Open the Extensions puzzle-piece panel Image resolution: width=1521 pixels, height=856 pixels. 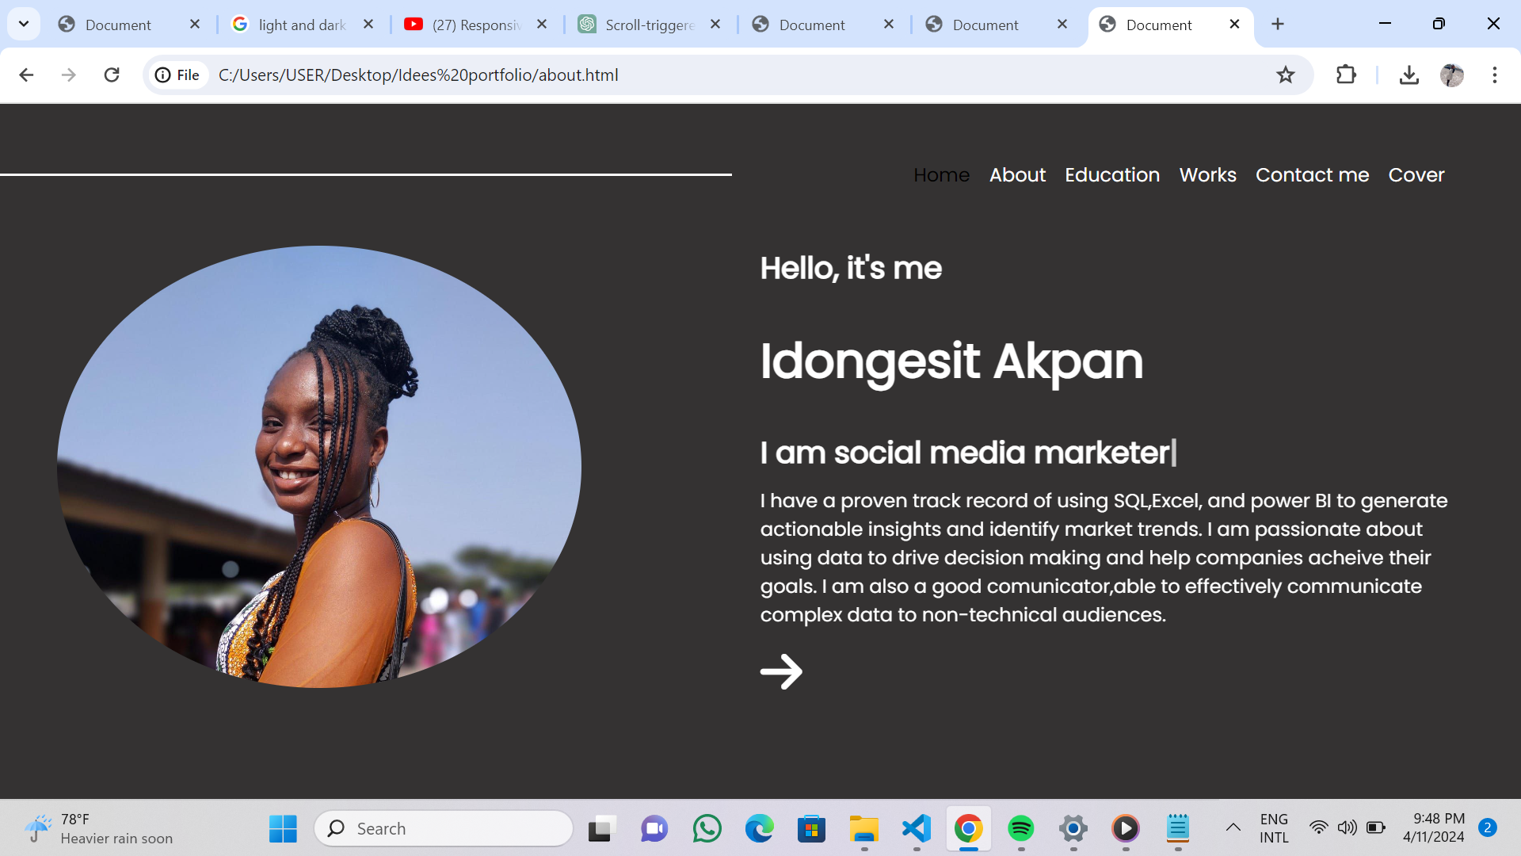pyautogui.click(x=1346, y=75)
